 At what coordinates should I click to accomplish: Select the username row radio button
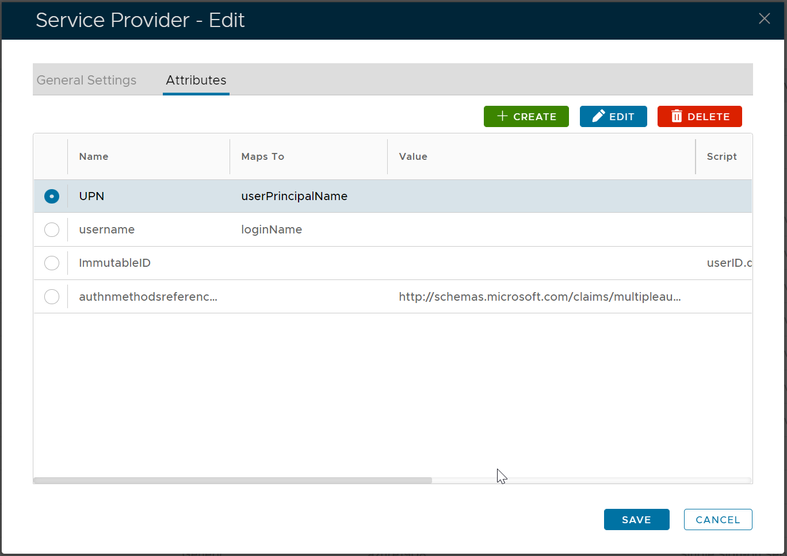(x=52, y=229)
